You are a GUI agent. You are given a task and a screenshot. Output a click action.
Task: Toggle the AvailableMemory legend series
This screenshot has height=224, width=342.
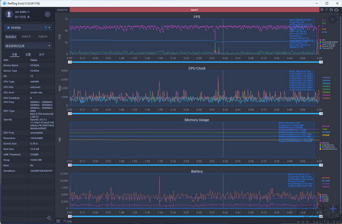(x=328, y=149)
